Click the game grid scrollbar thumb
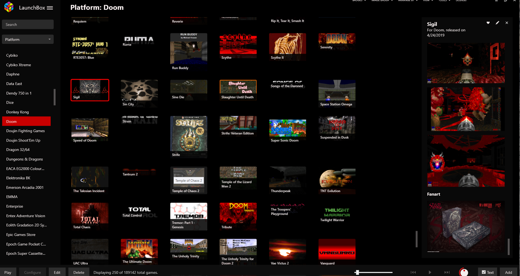The image size is (520, 276). [416, 239]
